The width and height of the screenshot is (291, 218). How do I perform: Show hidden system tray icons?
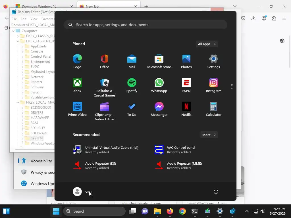coord(247,211)
